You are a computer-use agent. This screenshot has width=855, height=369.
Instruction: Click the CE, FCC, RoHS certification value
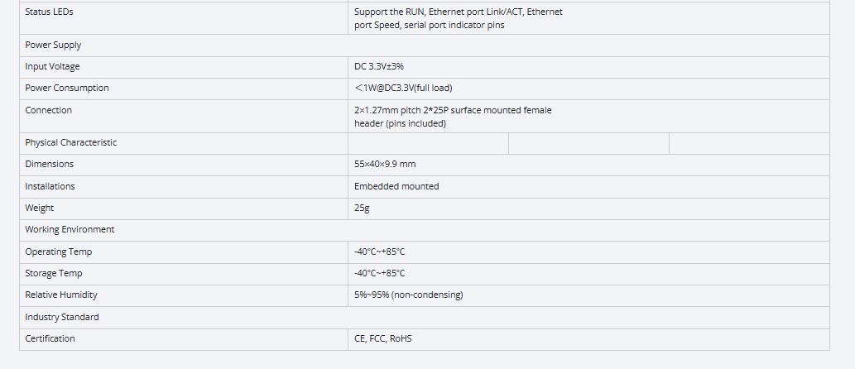click(x=382, y=338)
